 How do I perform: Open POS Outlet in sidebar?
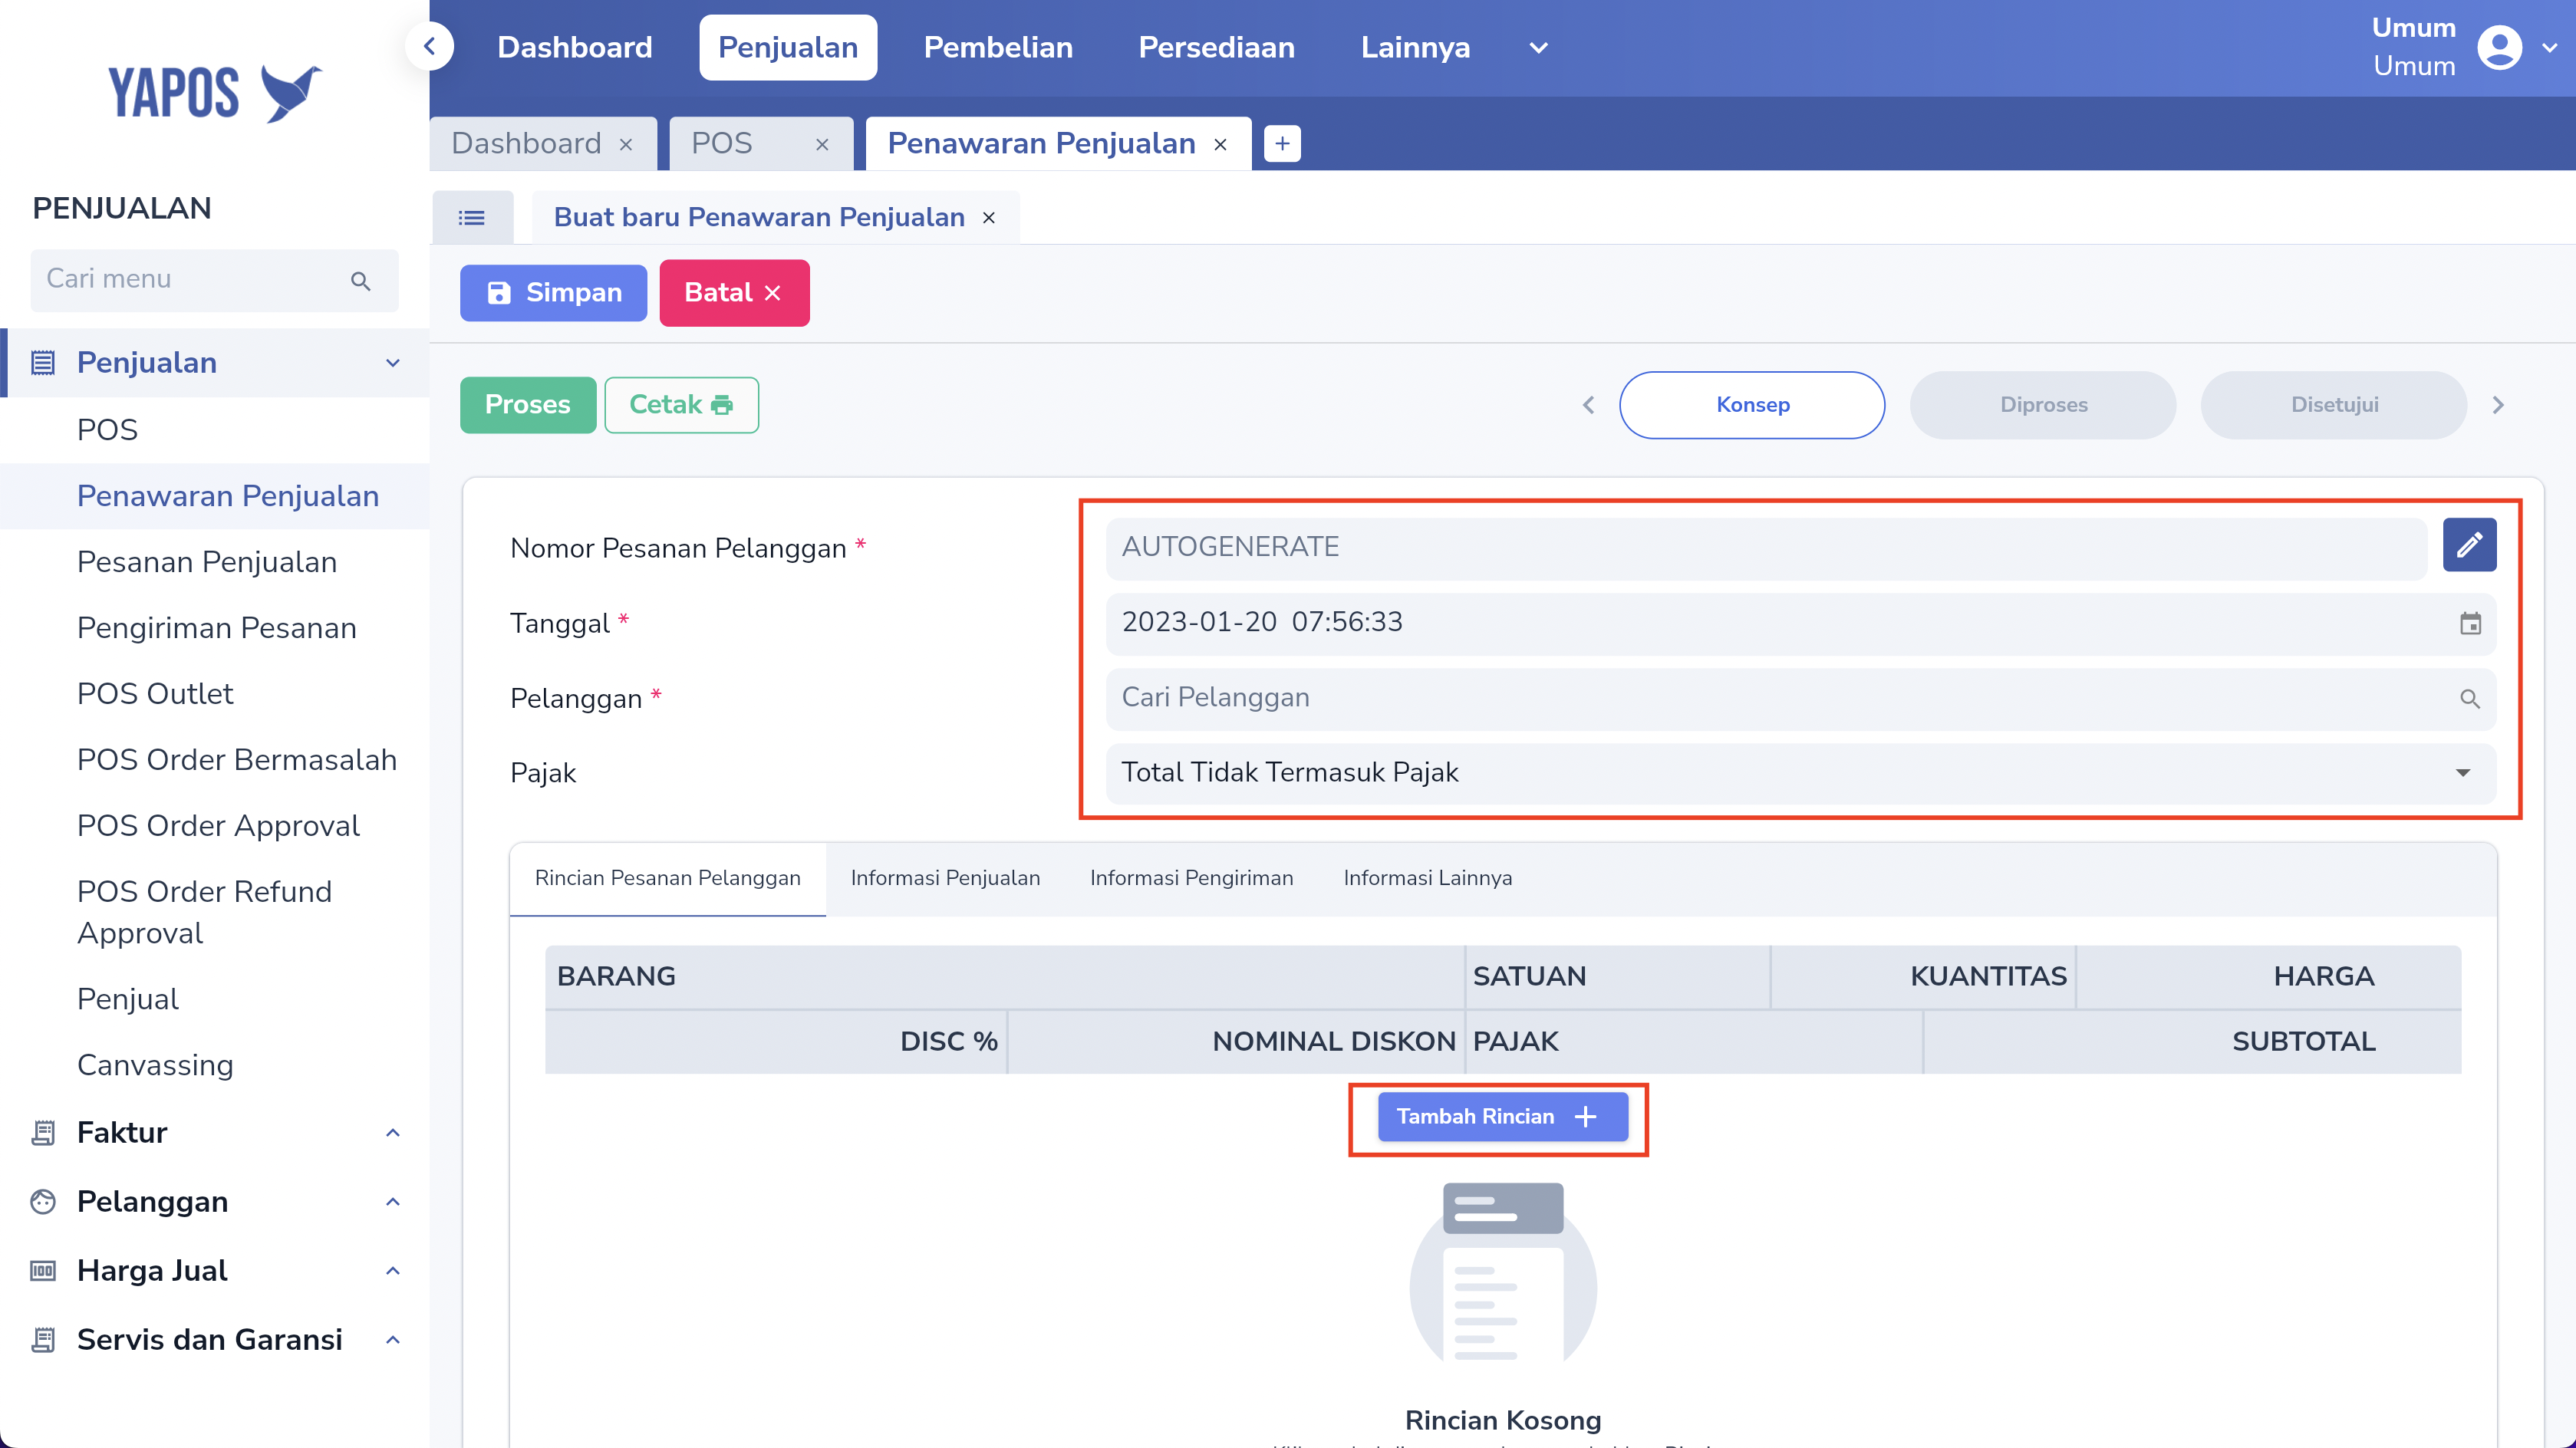click(155, 694)
